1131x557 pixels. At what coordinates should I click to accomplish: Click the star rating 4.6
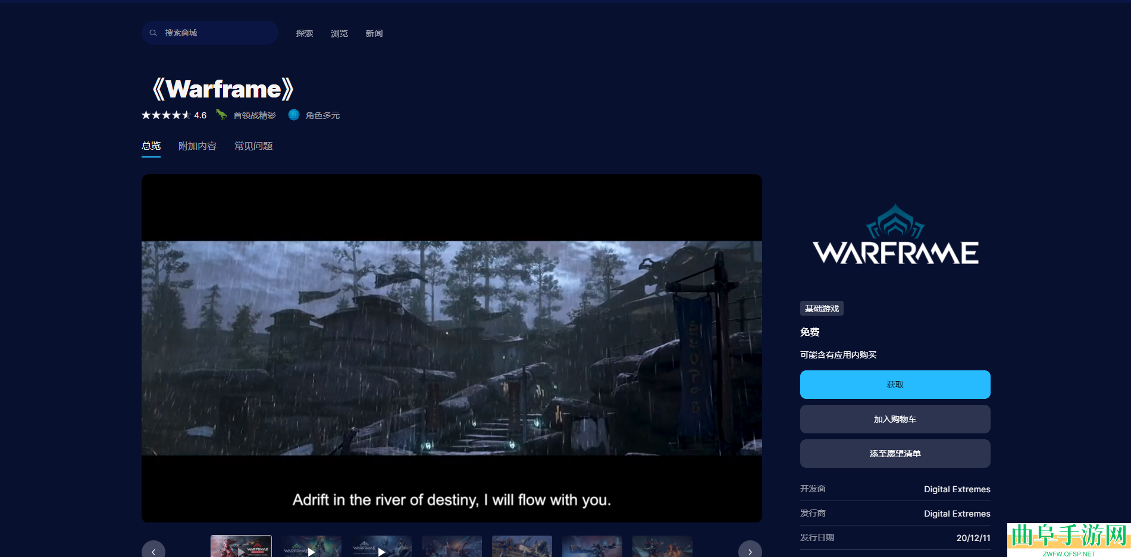tap(174, 115)
